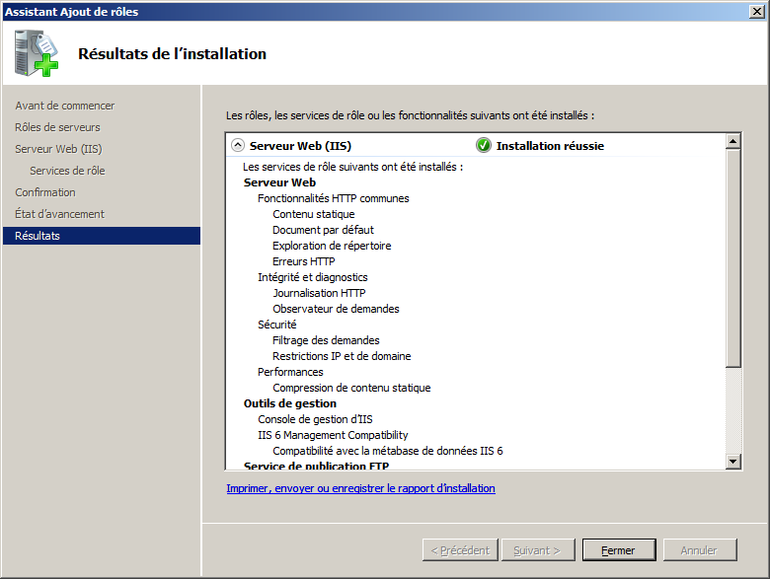Click the Console de gestion d'IIS entry
This screenshot has width=770, height=579.
pos(315,419)
